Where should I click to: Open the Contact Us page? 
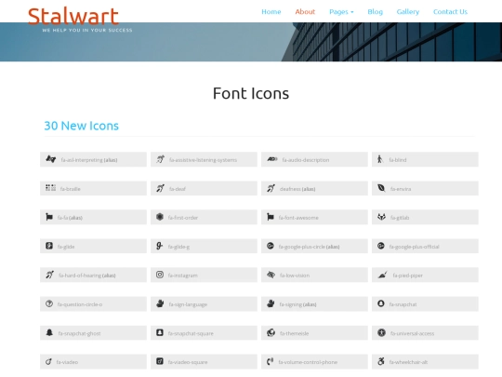coord(450,12)
